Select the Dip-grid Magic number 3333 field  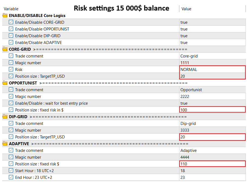pyautogui.click(x=212, y=130)
